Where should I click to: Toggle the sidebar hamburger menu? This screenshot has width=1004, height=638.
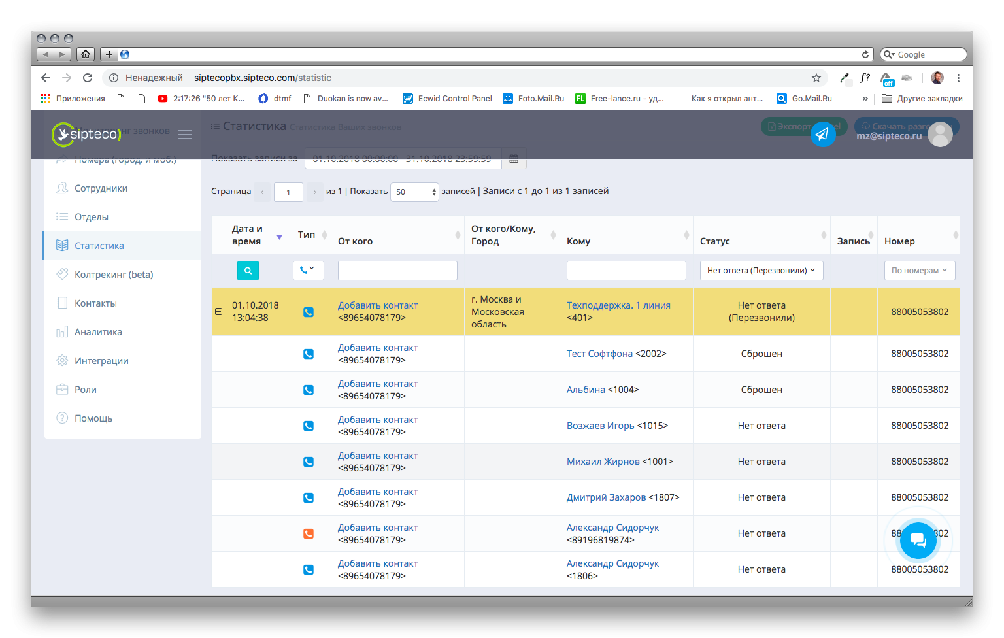pyautogui.click(x=185, y=135)
